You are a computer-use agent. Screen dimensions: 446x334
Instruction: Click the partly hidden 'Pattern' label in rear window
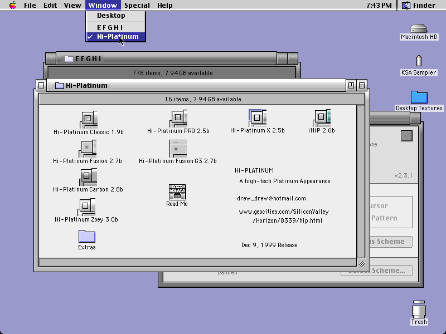(384, 218)
